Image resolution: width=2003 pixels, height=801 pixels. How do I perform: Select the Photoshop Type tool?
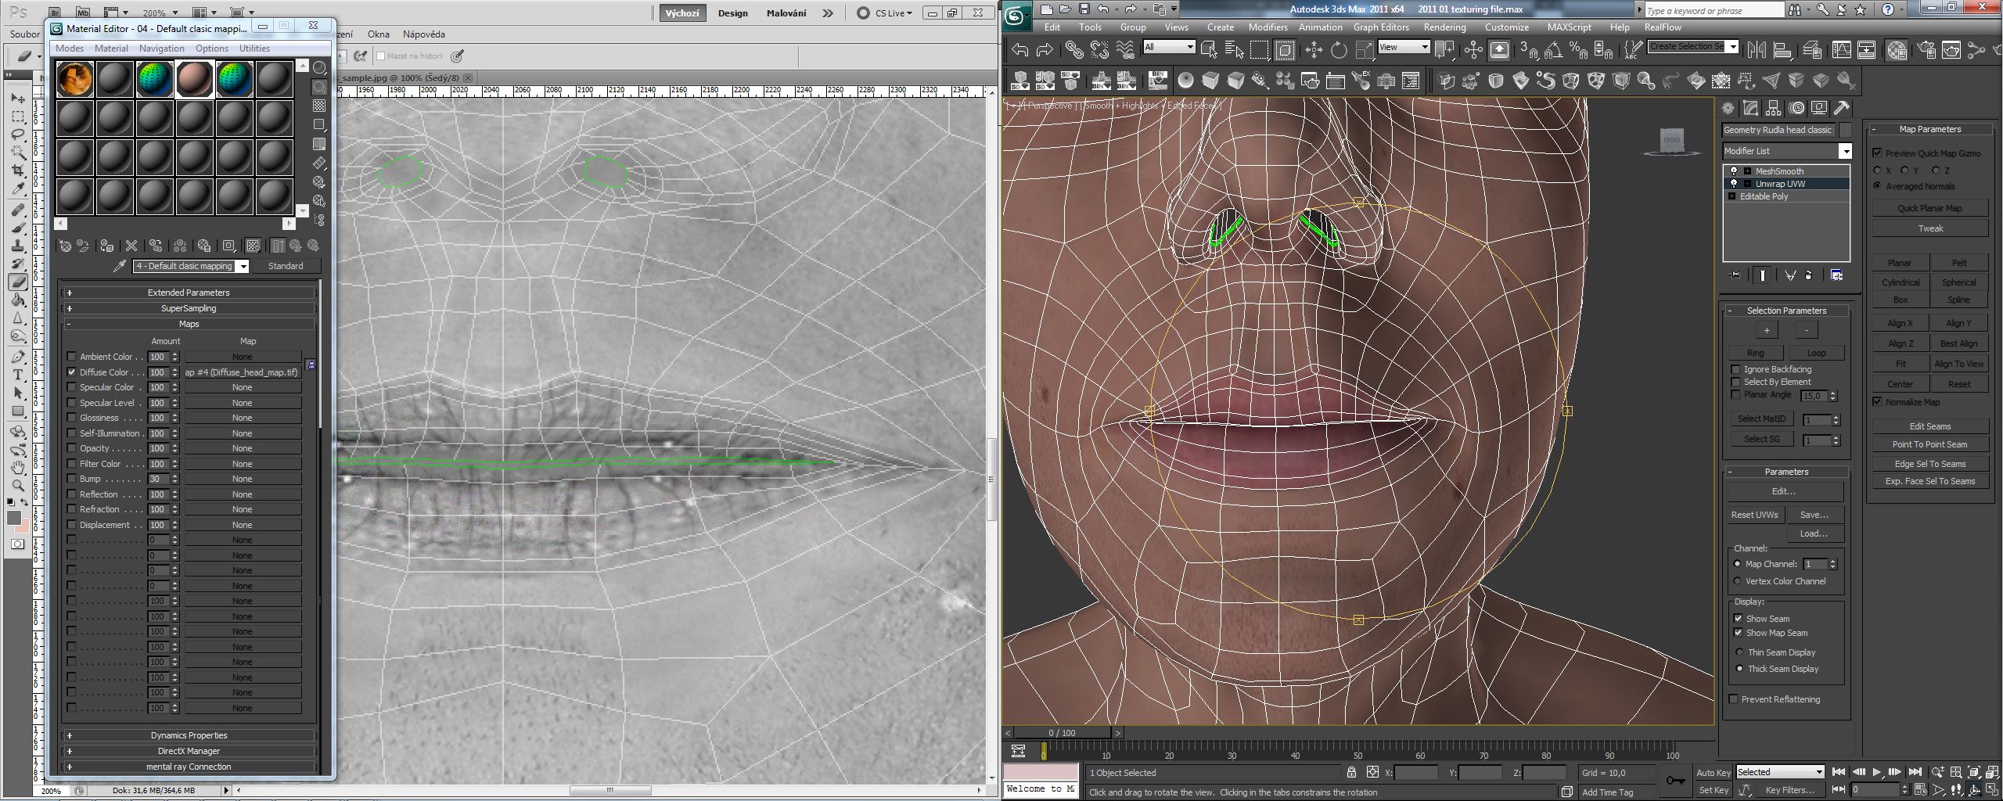point(18,375)
